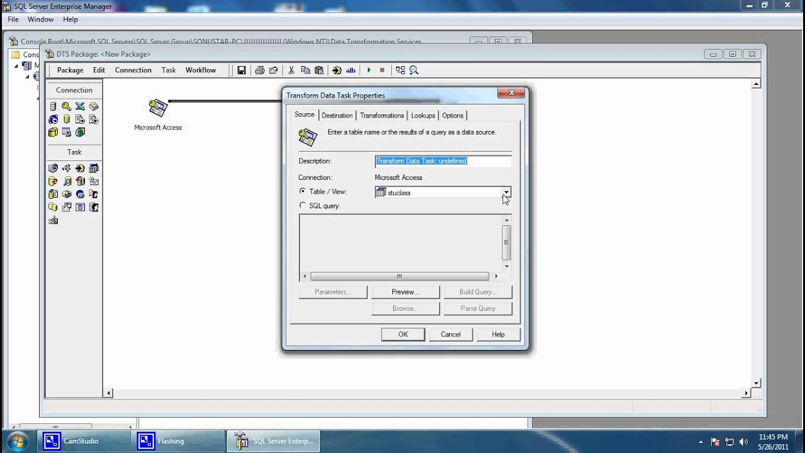Select the Excel connection icon in palette
Viewport: 805px width, 453px height.
click(x=80, y=106)
